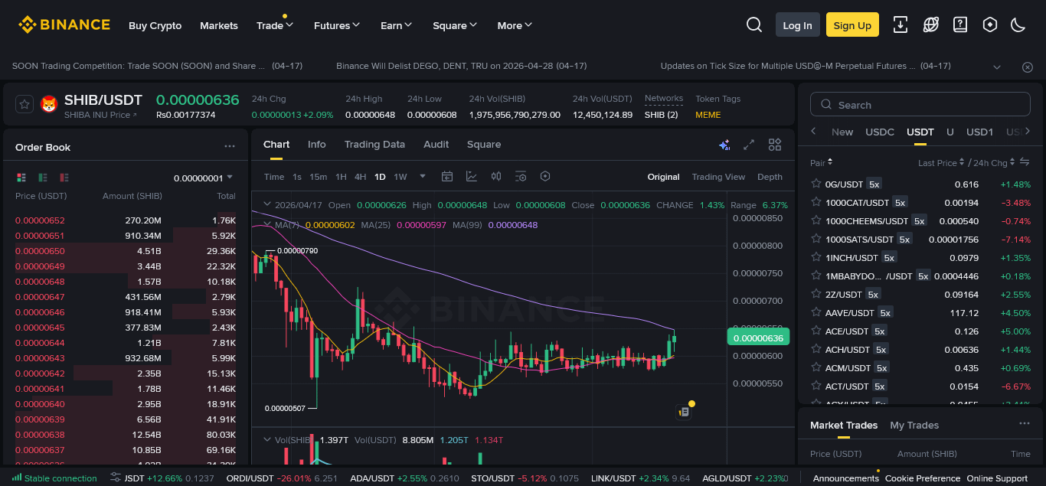Select the 4H chart interval
This screenshot has height=486, width=1046.
click(x=360, y=177)
